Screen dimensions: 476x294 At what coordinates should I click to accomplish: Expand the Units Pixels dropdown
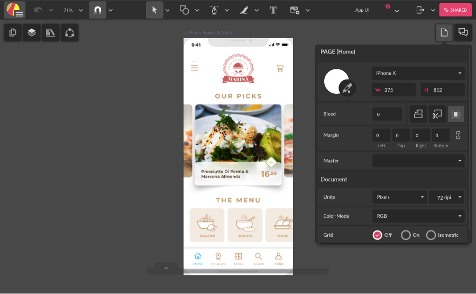pyautogui.click(x=399, y=197)
